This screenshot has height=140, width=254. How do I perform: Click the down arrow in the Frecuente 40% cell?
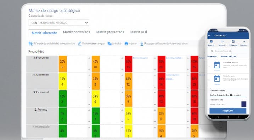click(122, 70)
